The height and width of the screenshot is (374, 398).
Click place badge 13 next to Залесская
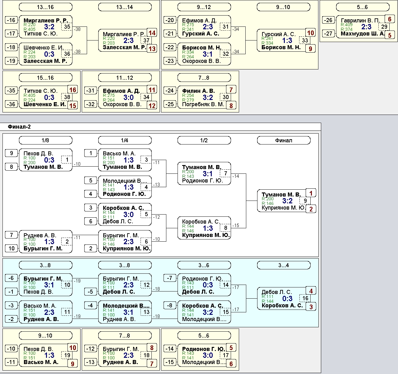pyautogui.click(x=152, y=49)
